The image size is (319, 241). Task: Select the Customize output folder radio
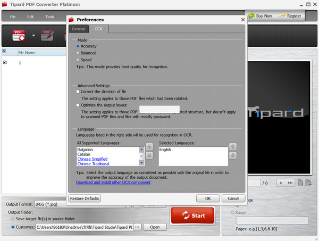pos(13,227)
